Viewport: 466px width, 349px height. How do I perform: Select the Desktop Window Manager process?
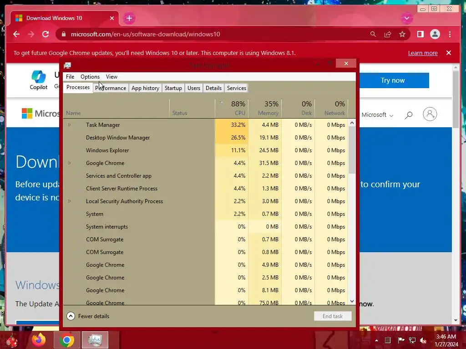[205, 138]
